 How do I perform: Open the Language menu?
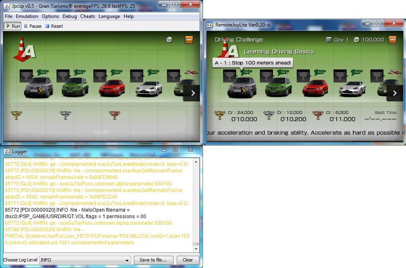coord(109,16)
